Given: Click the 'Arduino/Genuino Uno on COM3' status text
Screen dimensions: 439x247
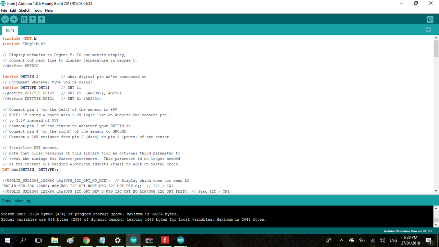Looking at the screenshot, I should [407, 231].
